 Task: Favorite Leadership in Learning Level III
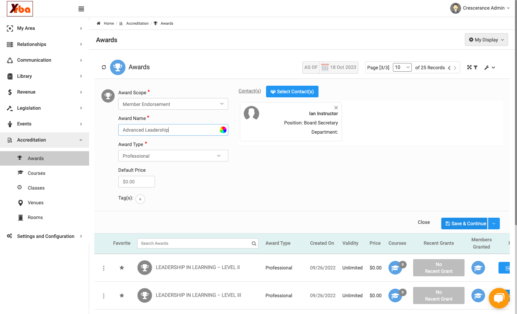point(122,295)
